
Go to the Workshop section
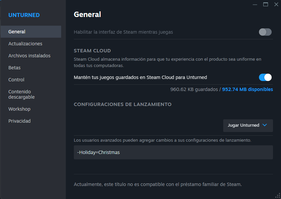click(19, 109)
